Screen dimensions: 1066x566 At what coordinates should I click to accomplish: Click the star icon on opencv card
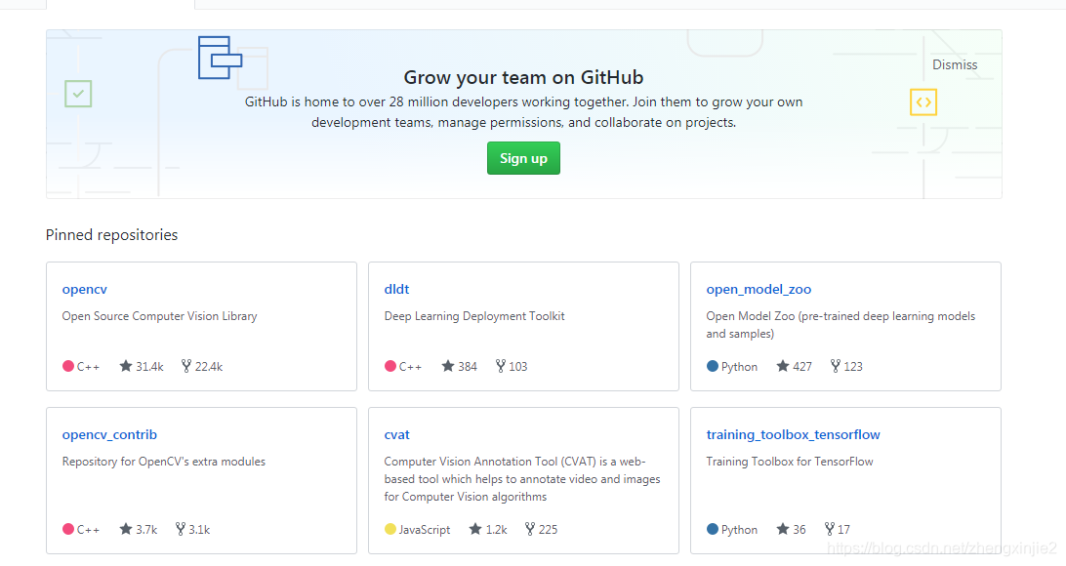tap(126, 366)
